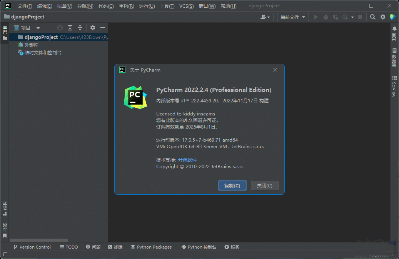Select the 临时文件和控制台 tree item
Screen dimensions: 399x259
tap(40, 52)
